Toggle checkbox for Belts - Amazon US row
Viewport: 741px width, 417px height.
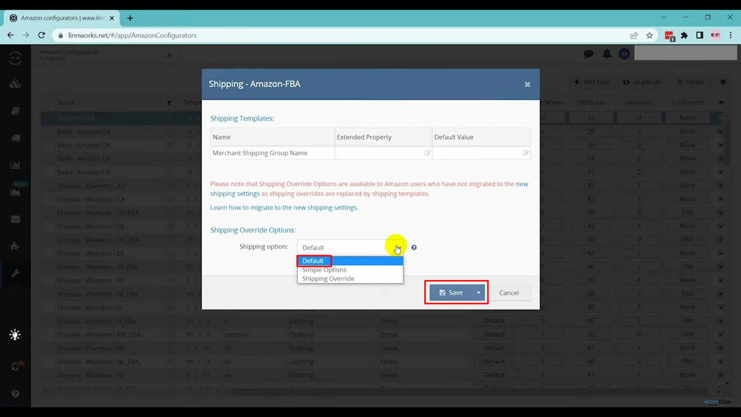tap(721, 172)
